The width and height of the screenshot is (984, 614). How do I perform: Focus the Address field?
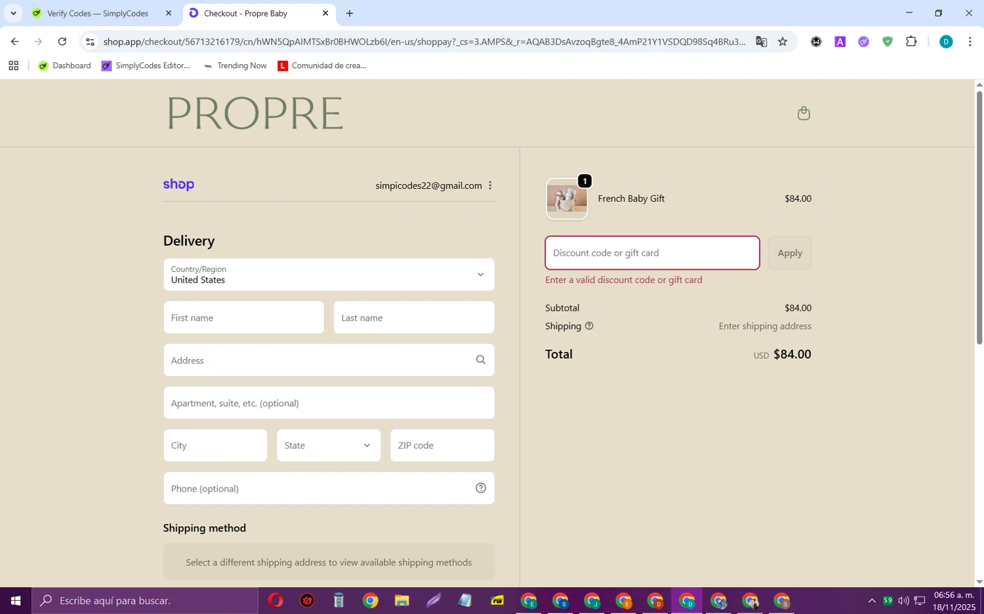pos(329,360)
